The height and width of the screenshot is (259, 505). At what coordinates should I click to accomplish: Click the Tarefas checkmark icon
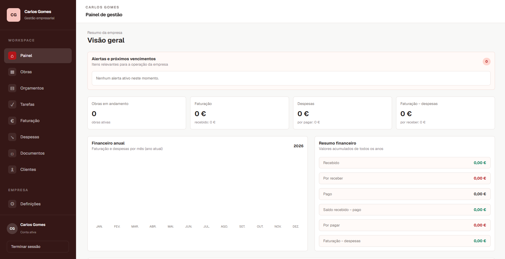(12, 105)
